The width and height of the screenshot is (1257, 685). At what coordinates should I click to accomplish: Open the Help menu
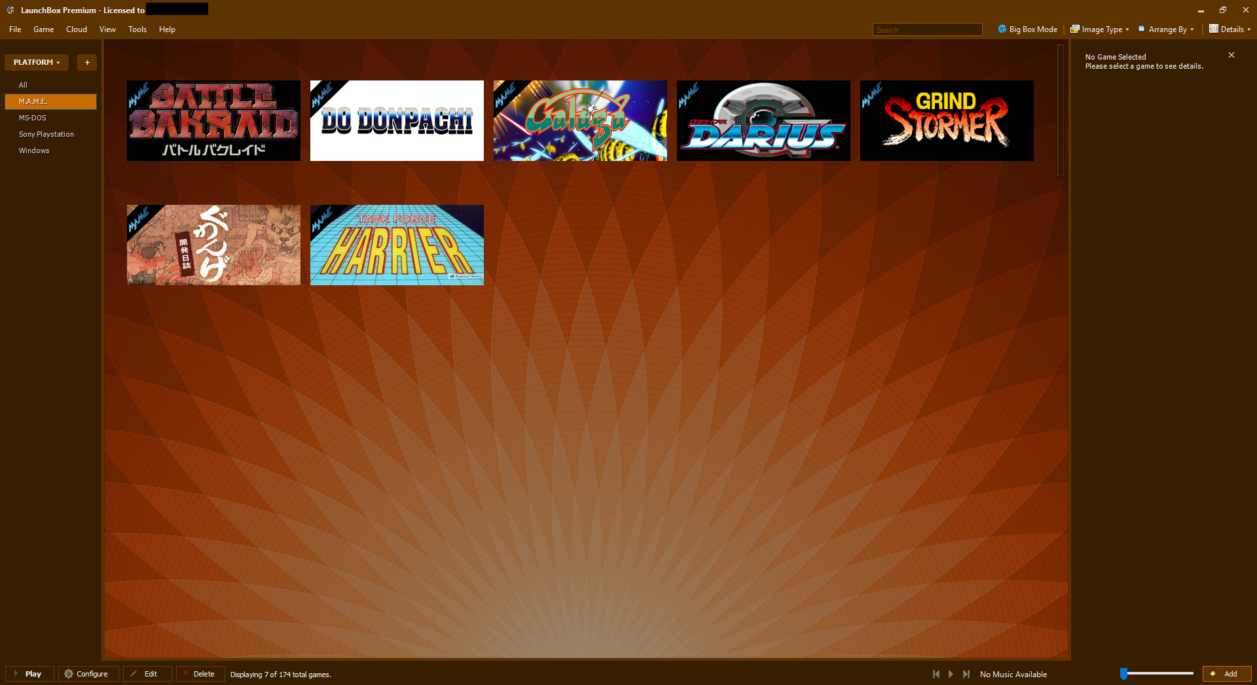pyautogui.click(x=167, y=29)
